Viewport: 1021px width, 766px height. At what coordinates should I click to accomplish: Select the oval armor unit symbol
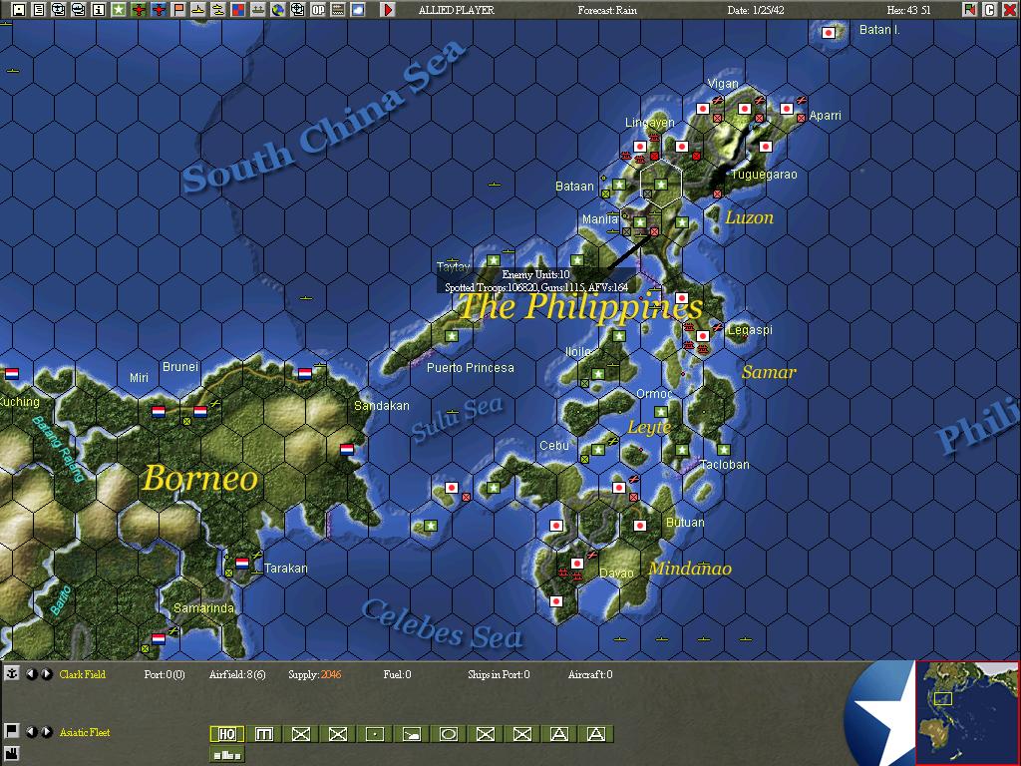tap(448, 734)
